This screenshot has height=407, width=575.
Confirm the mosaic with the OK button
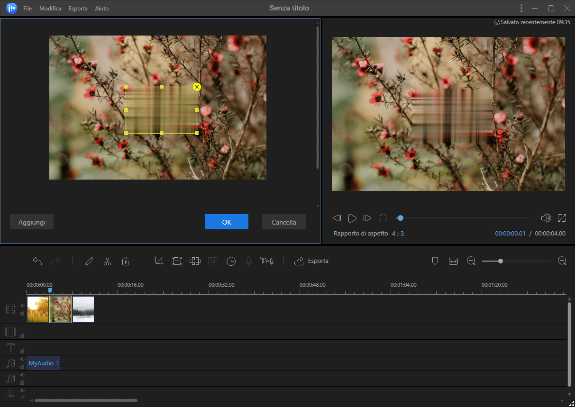click(227, 222)
